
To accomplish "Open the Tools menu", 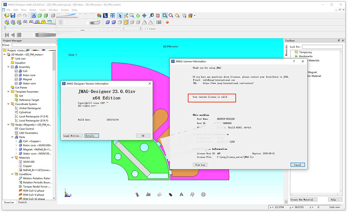I will tap(42, 10).
